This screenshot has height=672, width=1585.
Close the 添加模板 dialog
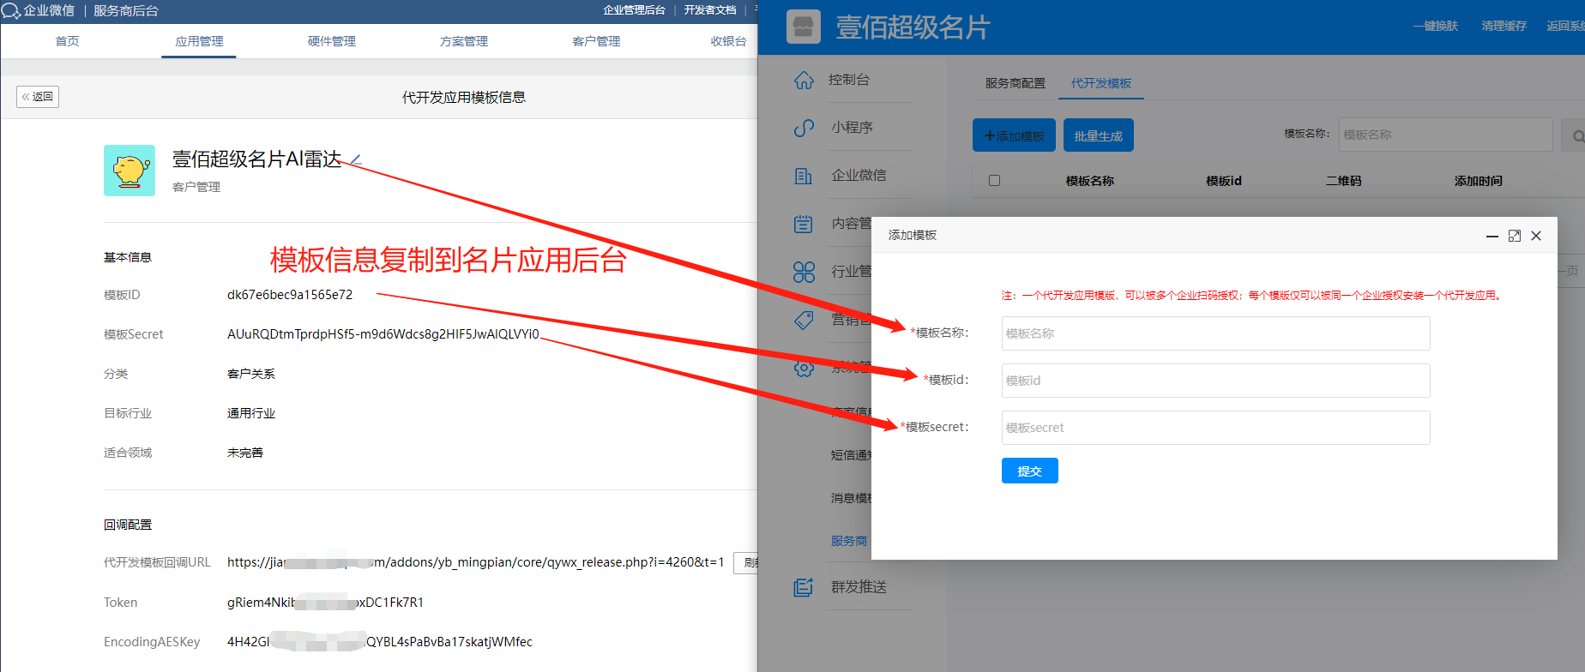pos(1536,236)
